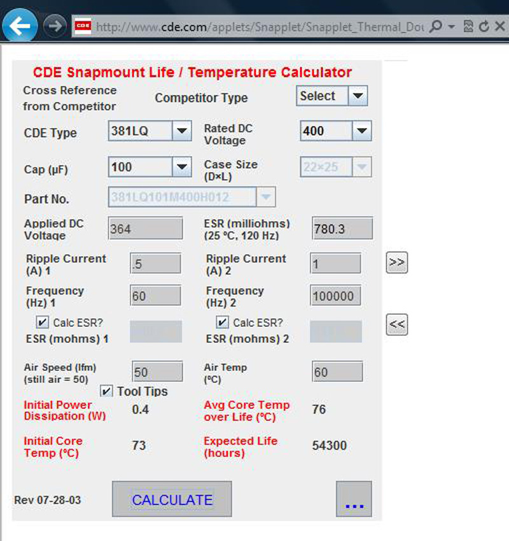509x541 pixels.
Task: Click the Avg Core Temp value 76
Action: (x=319, y=410)
